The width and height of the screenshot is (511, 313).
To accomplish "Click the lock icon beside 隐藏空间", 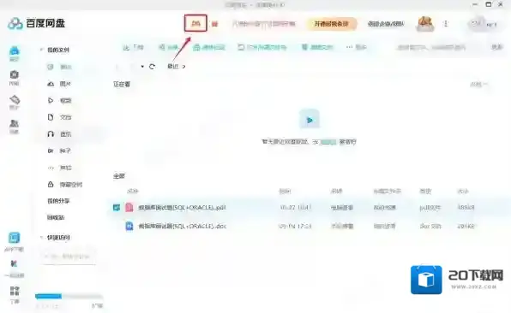I will click(x=51, y=184).
